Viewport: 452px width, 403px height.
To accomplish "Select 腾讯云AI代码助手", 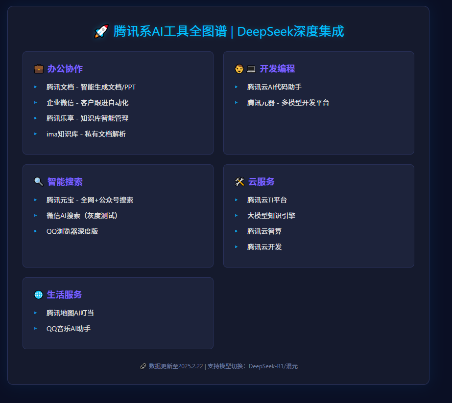I will point(274,87).
